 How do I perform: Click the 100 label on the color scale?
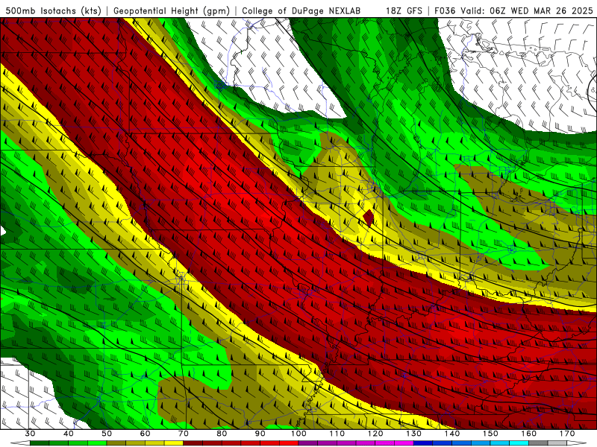pyautogui.click(x=298, y=434)
